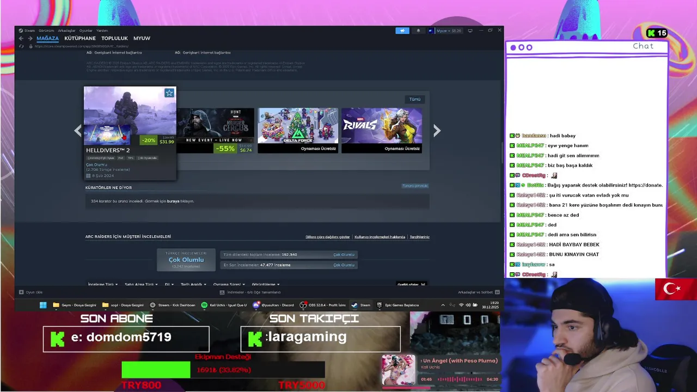Expand the Dil filter dropdown

[169, 284]
